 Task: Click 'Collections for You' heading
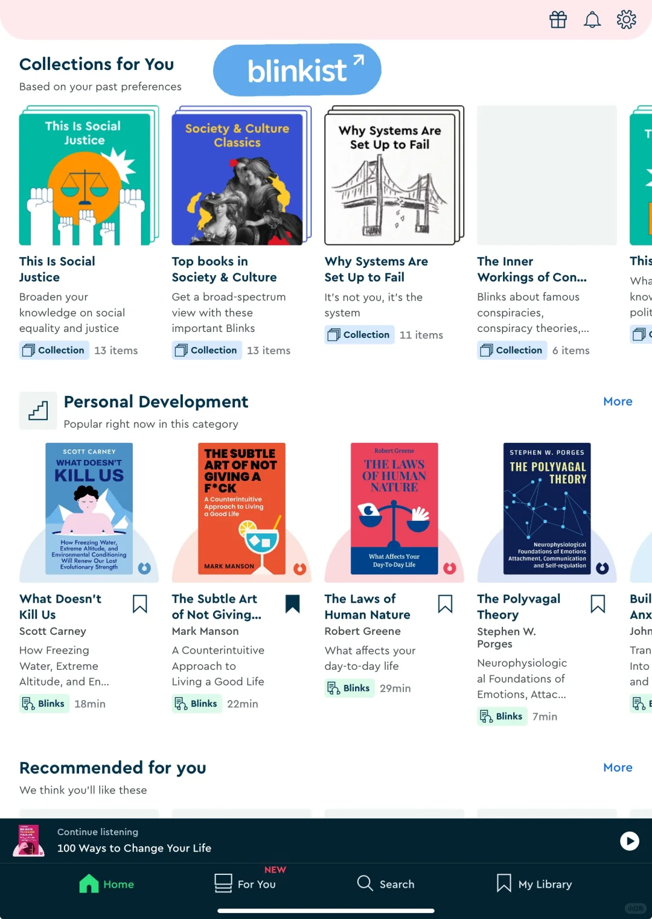pyautogui.click(x=97, y=64)
